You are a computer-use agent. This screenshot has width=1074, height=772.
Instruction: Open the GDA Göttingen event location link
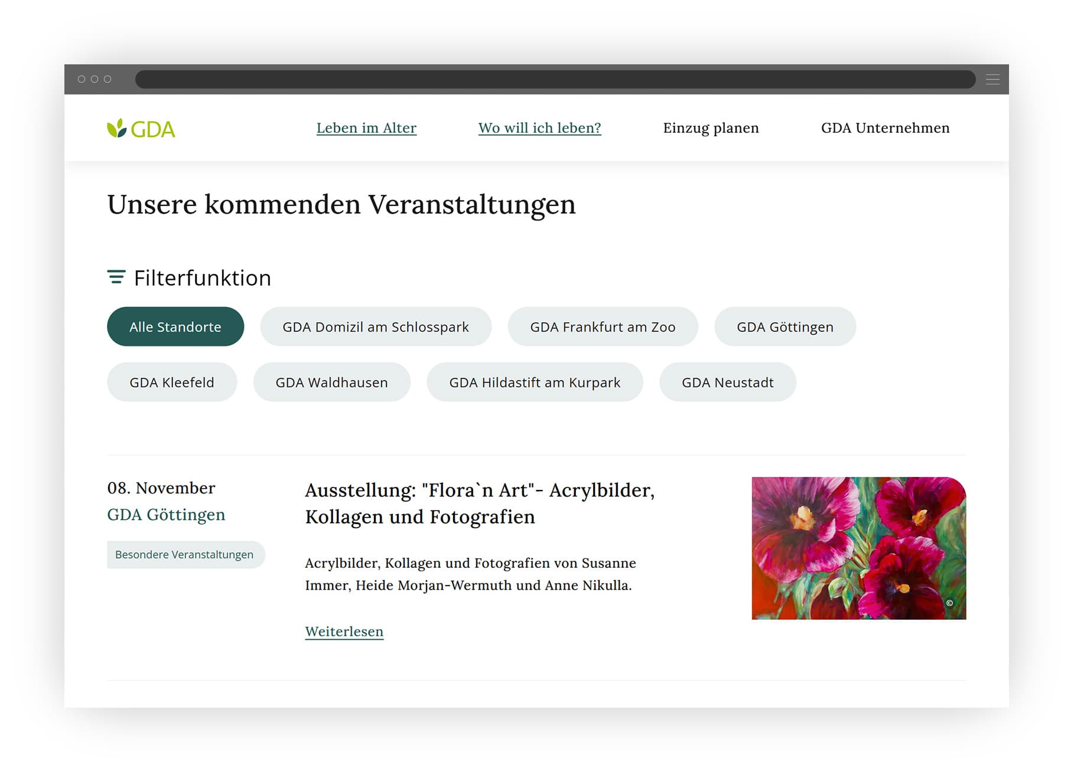click(x=165, y=514)
